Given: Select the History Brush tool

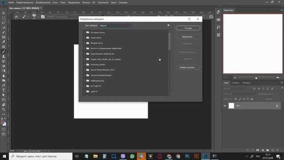Looking at the screenshot, I should tap(4, 61).
